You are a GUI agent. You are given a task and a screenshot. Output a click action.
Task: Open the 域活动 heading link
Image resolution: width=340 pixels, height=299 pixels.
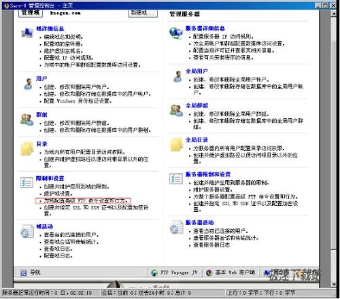45,226
